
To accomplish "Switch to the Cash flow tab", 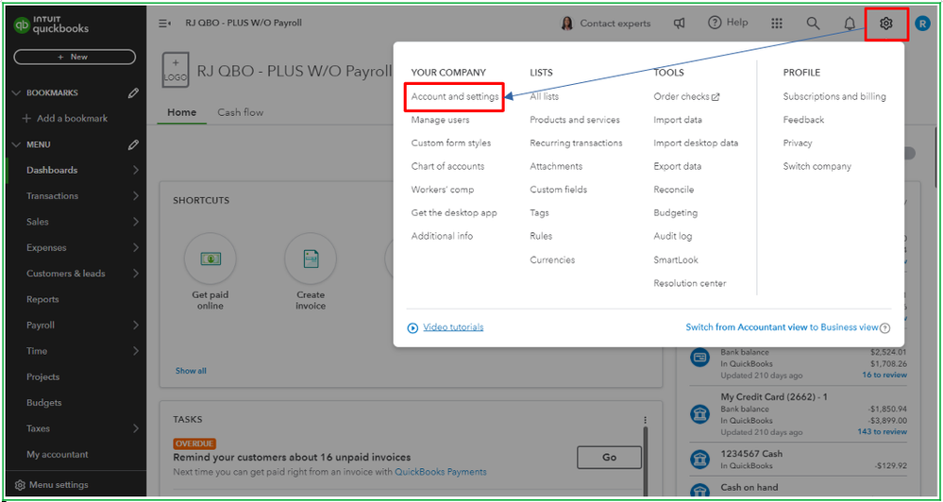I will click(x=240, y=112).
